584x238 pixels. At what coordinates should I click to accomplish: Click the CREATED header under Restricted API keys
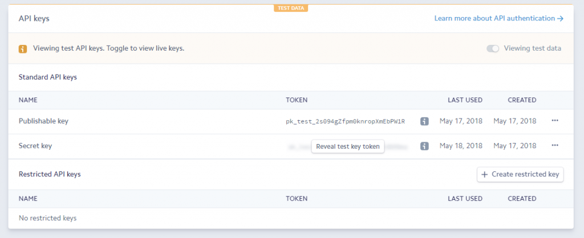pyautogui.click(x=522, y=199)
